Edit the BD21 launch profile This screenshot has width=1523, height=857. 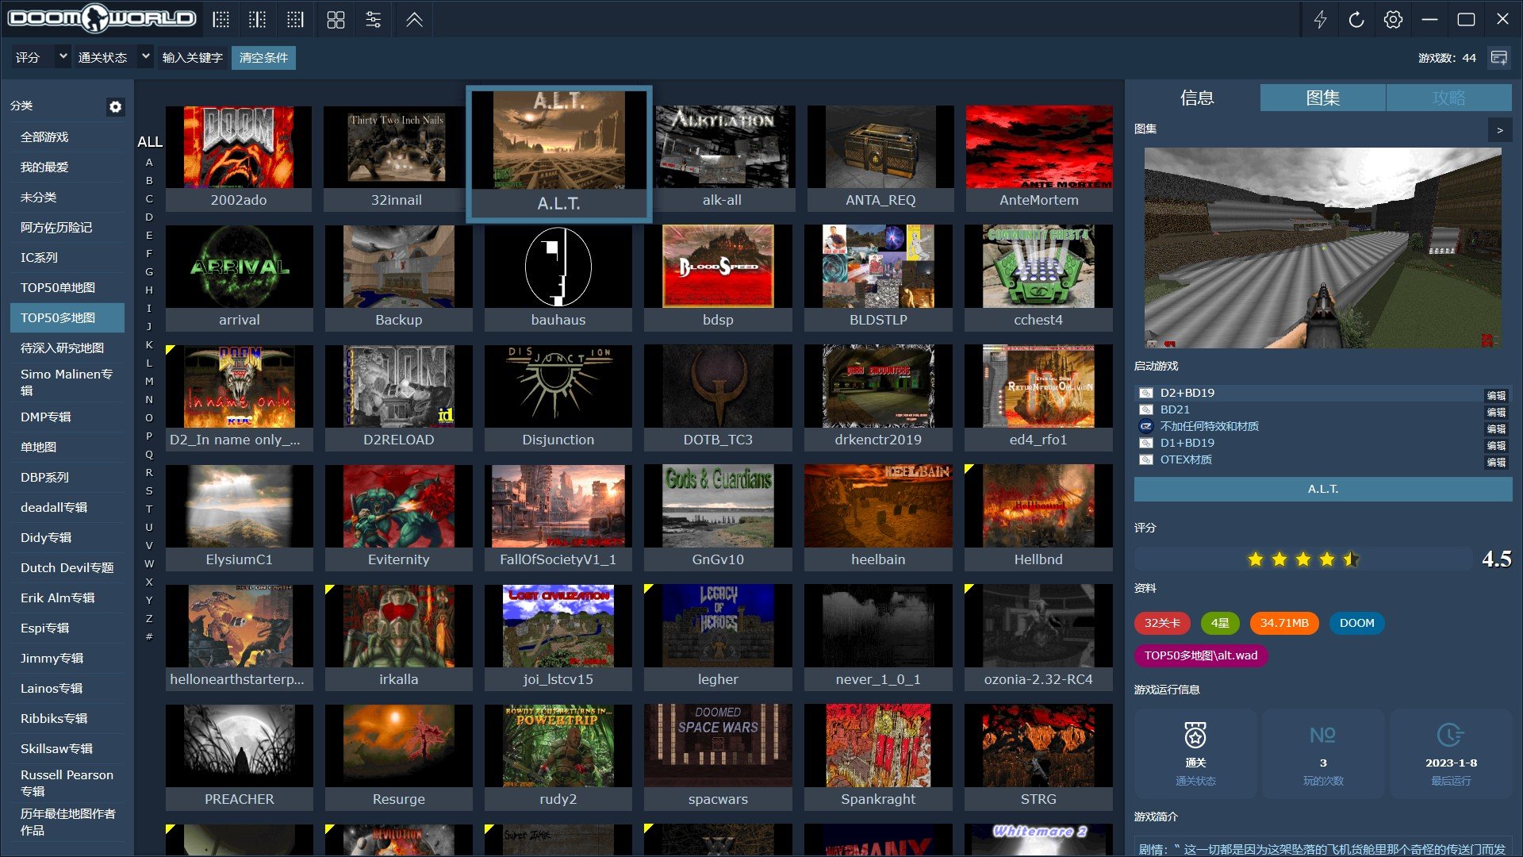coord(1496,412)
